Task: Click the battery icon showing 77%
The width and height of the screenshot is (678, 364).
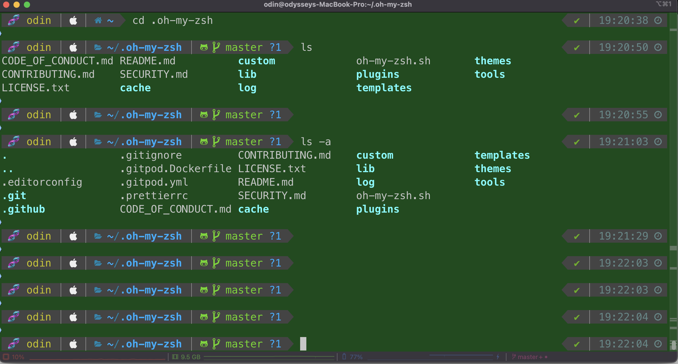Action: click(344, 357)
